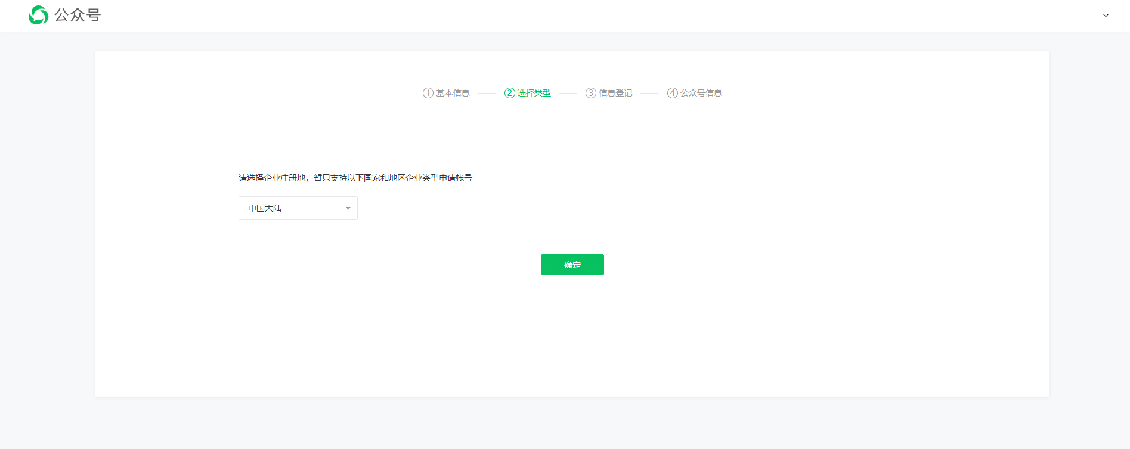Click the connector line between steps 2 and 3
Image resolution: width=1130 pixels, height=449 pixels.
568,94
